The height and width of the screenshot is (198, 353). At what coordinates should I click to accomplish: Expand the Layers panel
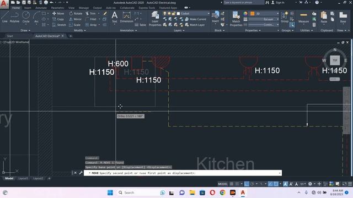click(x=179, y=30)
